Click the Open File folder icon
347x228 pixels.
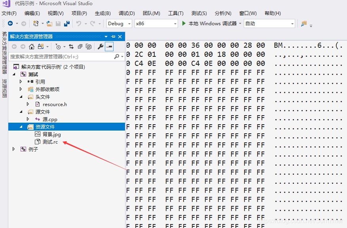pyautogui.click(x=49, y=23)
